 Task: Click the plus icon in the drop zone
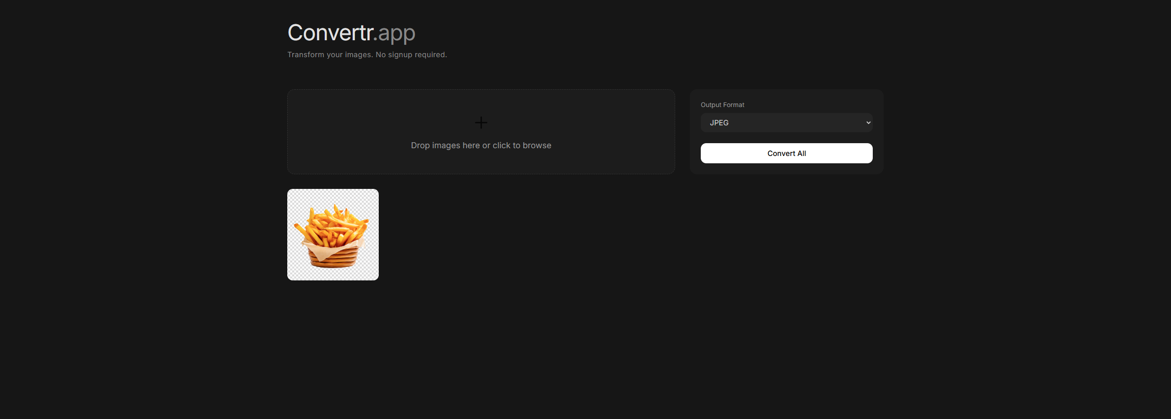click(x=481, y=123)
